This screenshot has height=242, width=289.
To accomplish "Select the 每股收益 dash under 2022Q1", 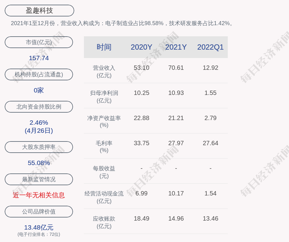I will (210, 168).
